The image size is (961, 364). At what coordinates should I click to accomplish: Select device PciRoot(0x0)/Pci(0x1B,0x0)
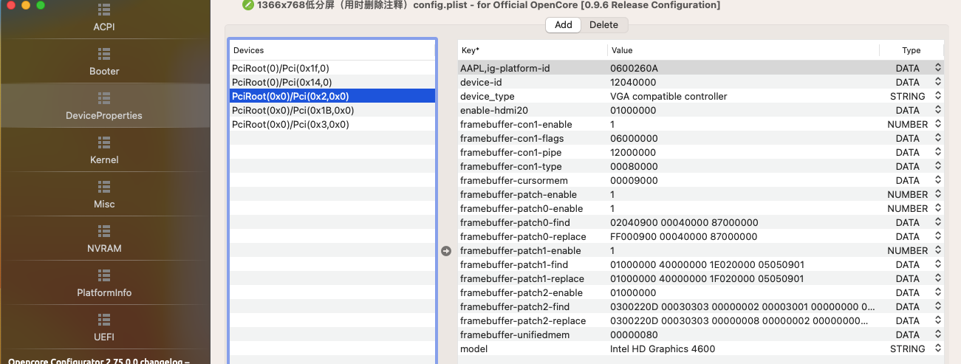293,110
